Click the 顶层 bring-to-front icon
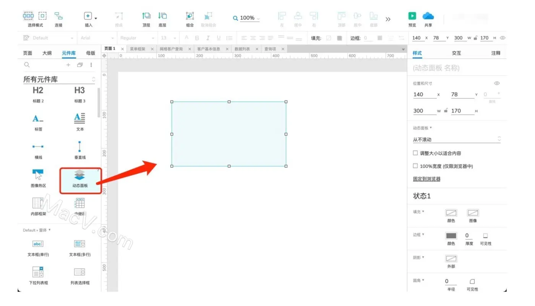The height and width of the screenshot is (306, 535). 146,16
